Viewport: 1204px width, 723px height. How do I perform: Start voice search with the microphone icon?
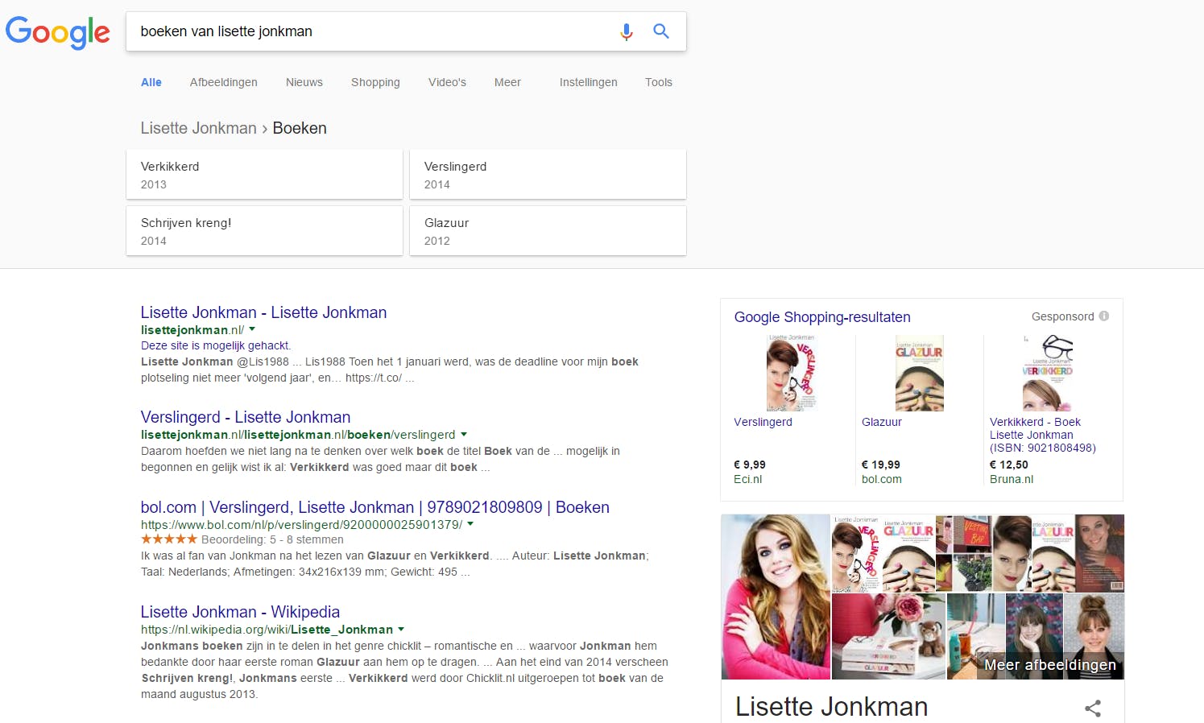pos(627,31)
